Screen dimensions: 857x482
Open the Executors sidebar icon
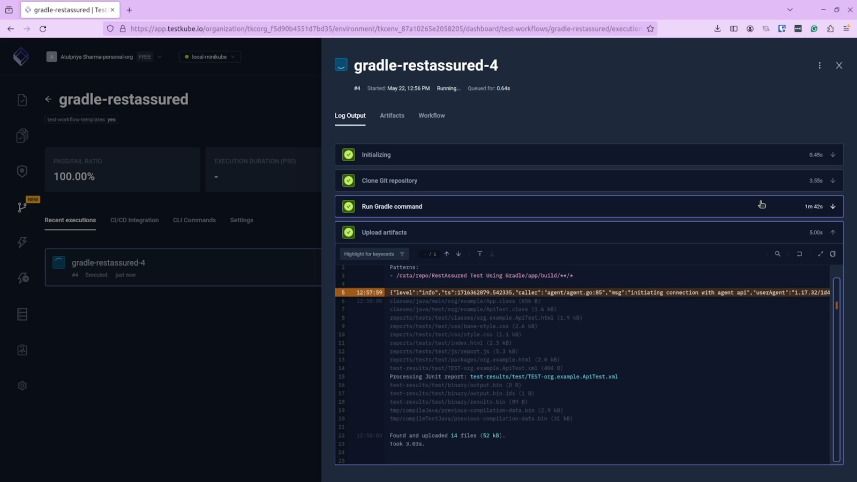[x=22, y=350]
